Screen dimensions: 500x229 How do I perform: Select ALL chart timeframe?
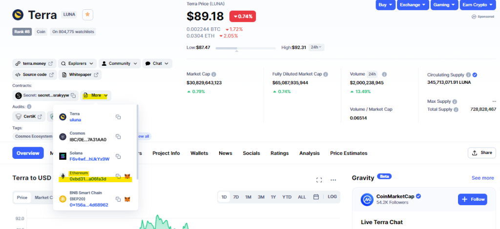click(302, 197)
